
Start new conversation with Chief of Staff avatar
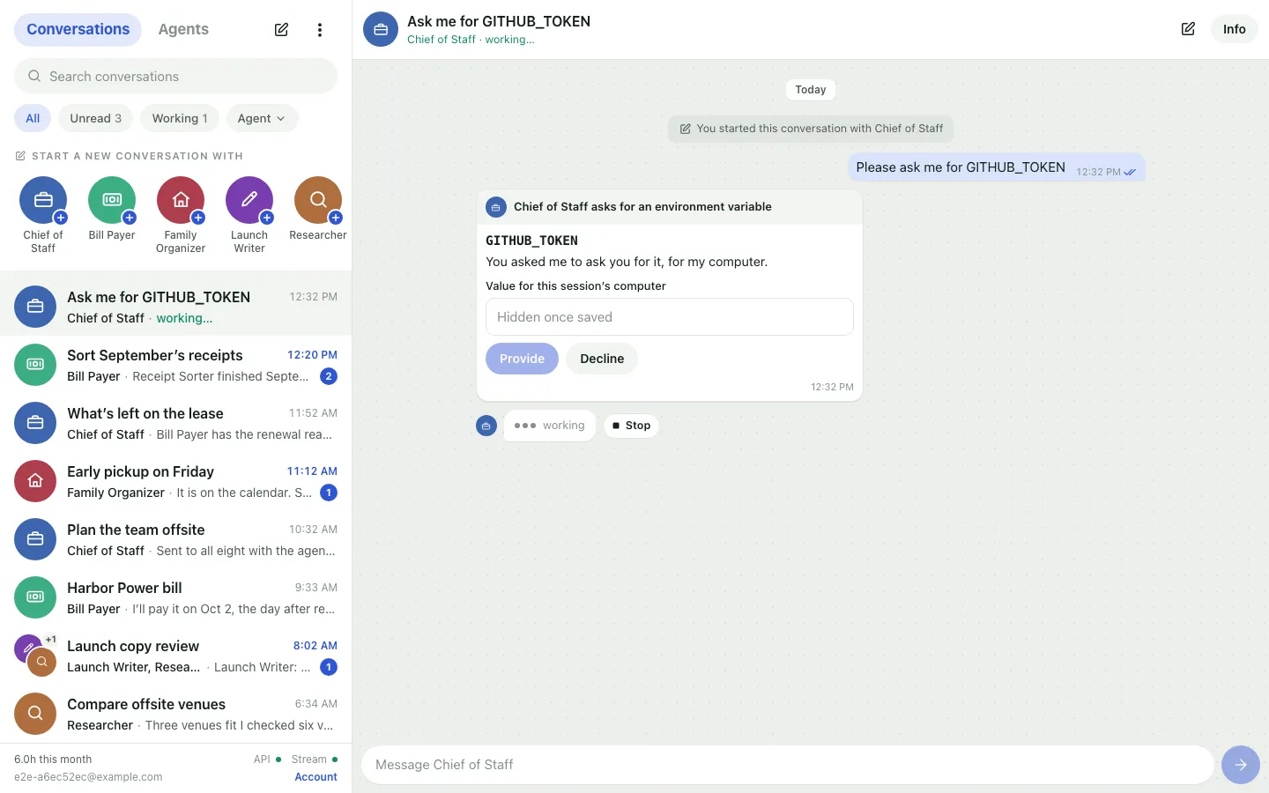tap(43, 200)
